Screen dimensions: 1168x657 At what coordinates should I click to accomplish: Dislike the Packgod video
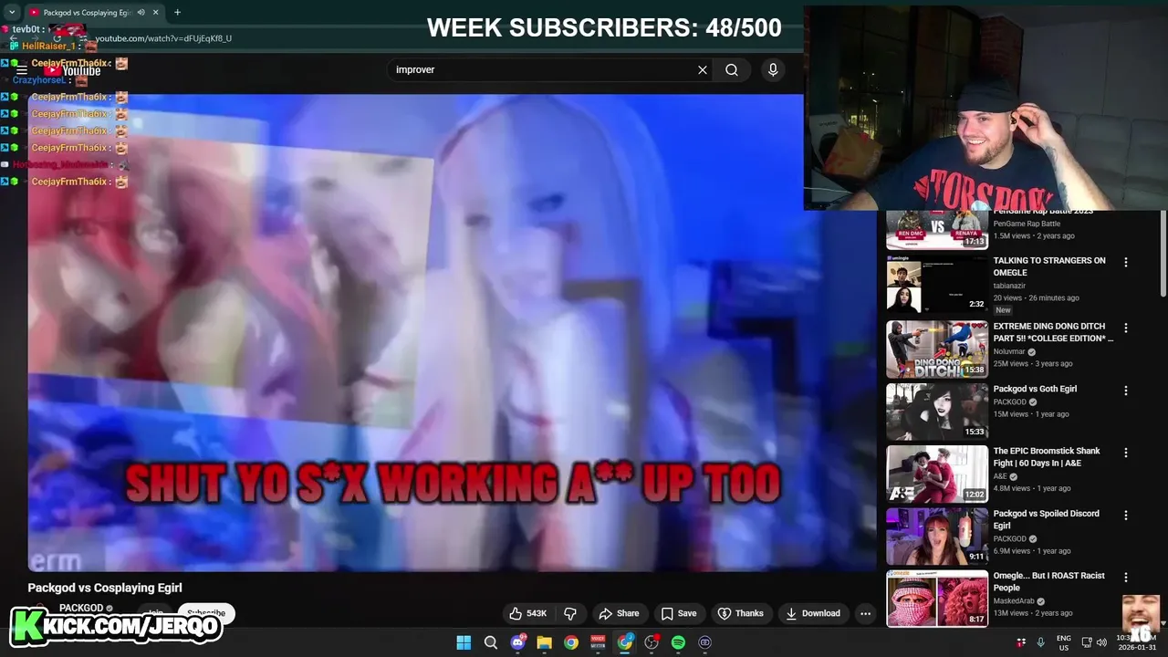click(570, 613)
